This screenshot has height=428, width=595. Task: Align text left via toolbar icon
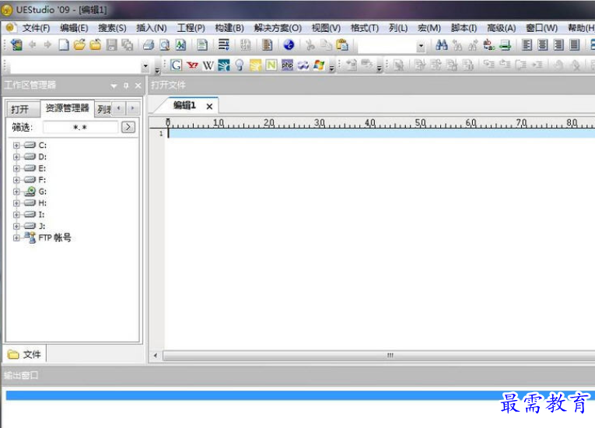point(527,45)
